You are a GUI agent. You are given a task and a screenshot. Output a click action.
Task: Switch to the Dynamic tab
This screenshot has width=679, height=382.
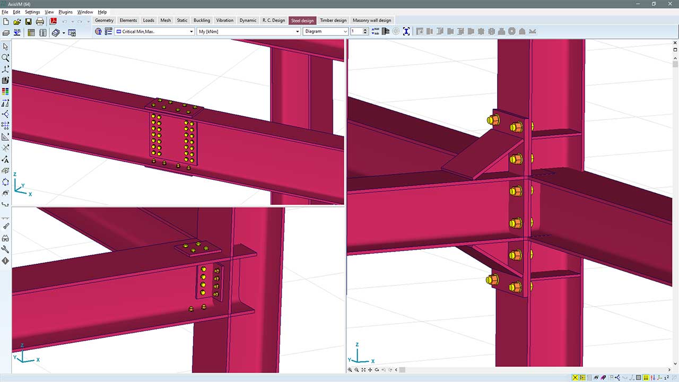(x=248, y=20)
